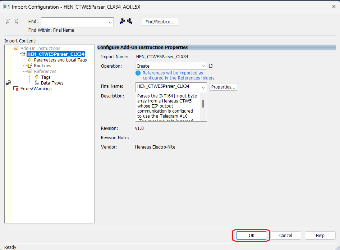The image size is (340, 250).
Task: Select the Data Types tree node
Action: tap(52, 83)
